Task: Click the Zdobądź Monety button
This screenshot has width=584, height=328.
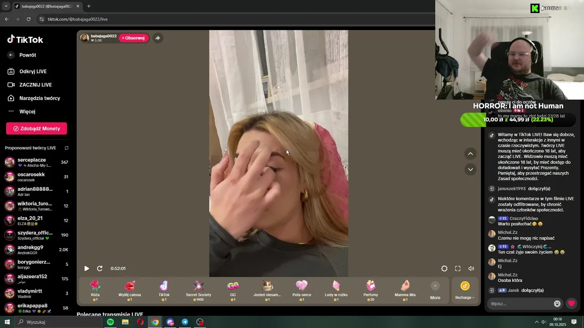Action: [36, 128]
